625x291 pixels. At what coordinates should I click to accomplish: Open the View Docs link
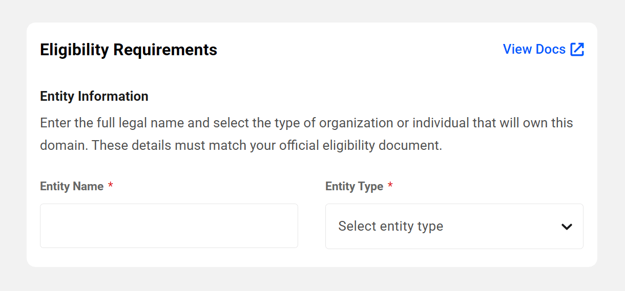[534, 50]
